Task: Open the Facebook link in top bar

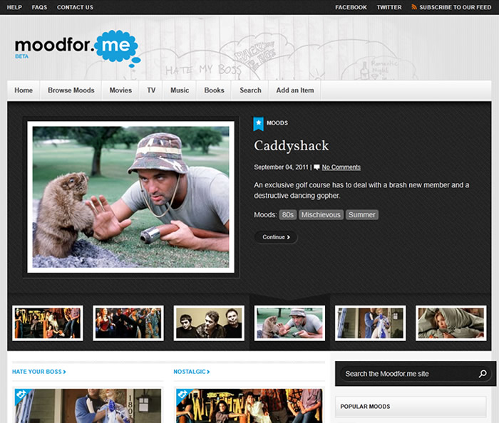Action: coord(351,7)
